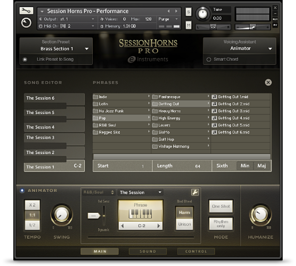Mute the instrument with the M button
296x266 pixels.
(188, 25)
